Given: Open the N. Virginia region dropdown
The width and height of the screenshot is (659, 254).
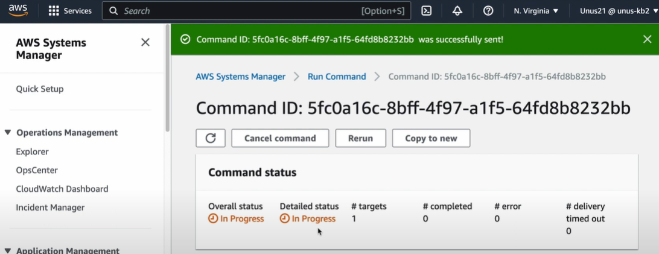Looking at the screenshot, I should (x=536, y=11).
